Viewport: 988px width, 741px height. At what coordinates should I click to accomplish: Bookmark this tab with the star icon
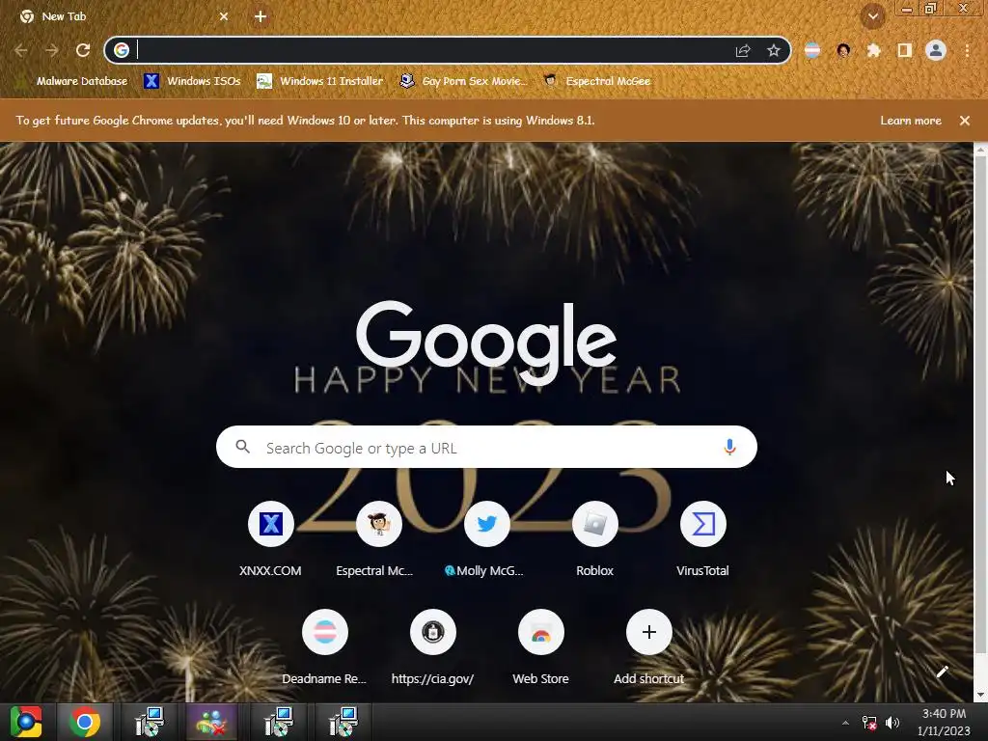point(774,50)
